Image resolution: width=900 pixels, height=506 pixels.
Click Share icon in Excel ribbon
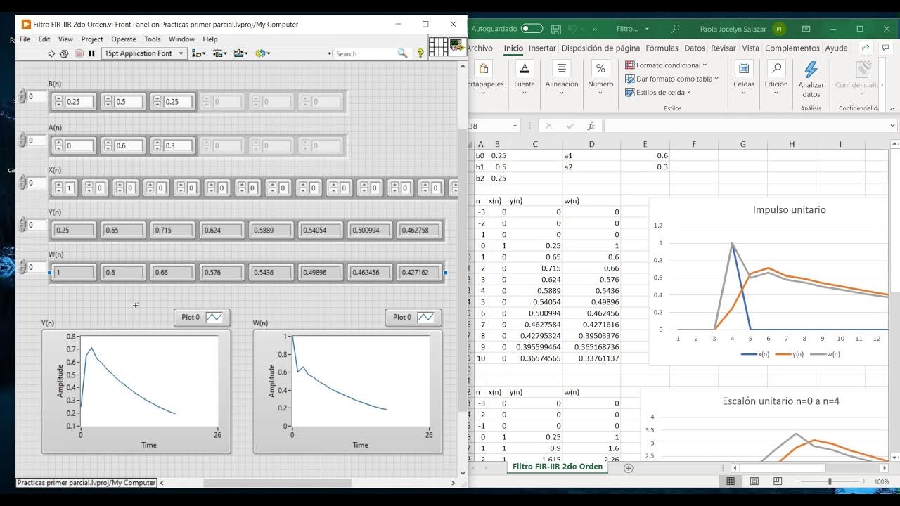(866, 48)
